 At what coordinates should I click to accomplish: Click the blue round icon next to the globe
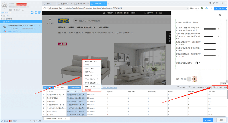[x=207, y=8]
